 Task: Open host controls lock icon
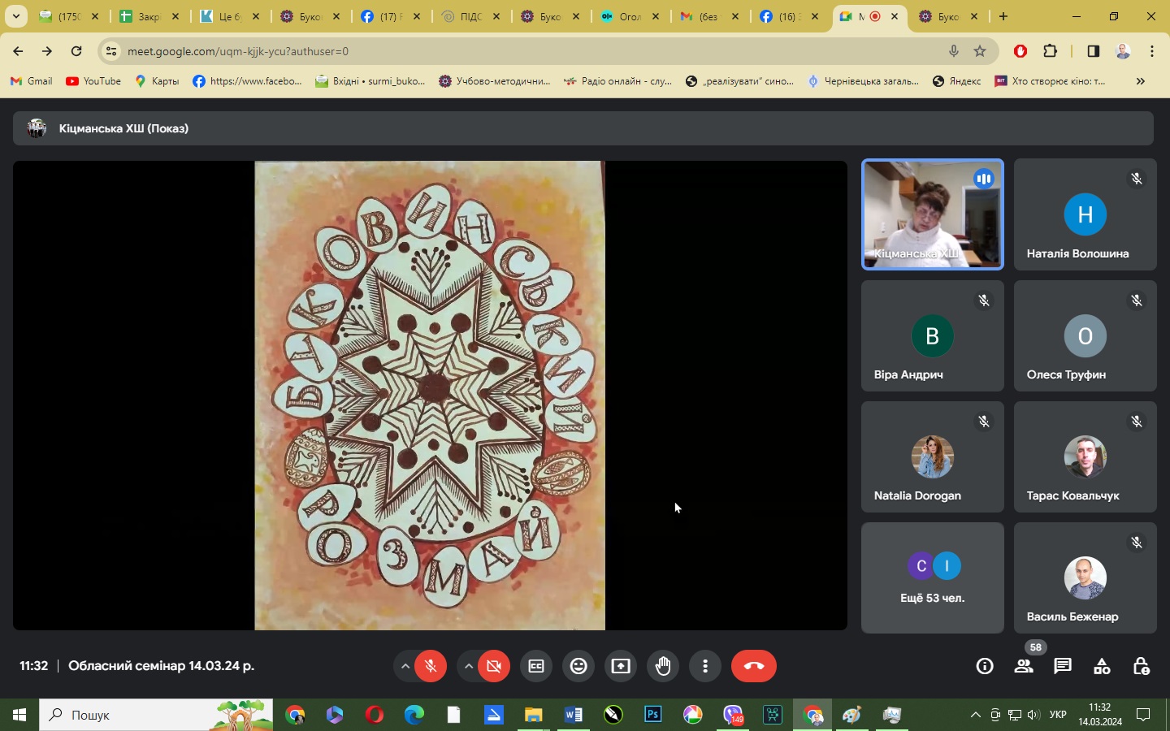click(1141, 666)
